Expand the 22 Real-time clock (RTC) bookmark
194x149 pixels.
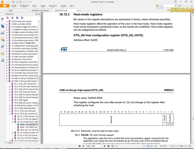(x=7, y=59)
